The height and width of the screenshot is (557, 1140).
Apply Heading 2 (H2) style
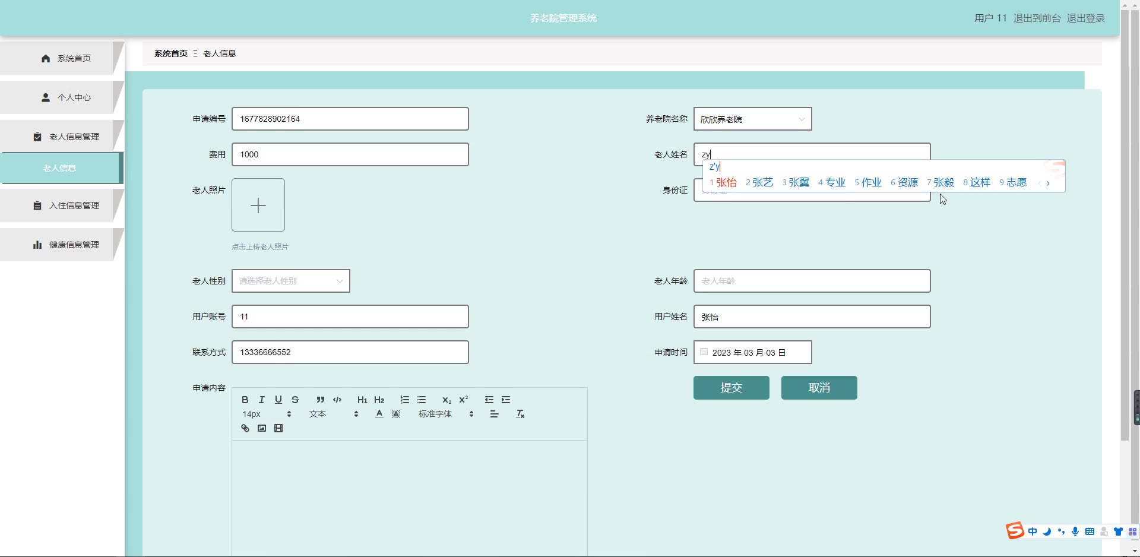pos(379,400)
